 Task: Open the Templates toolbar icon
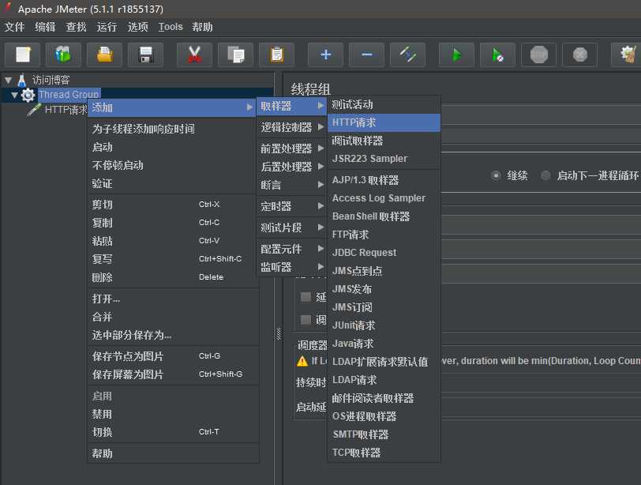coord(63,55)
